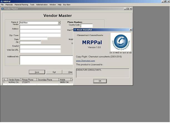Click the Copy Right Chemuturi consultants text

click(x=99, y=57)
